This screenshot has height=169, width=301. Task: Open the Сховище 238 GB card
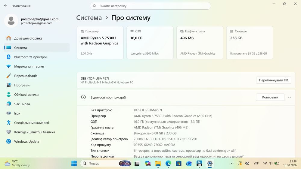click(x=250, y=43)
